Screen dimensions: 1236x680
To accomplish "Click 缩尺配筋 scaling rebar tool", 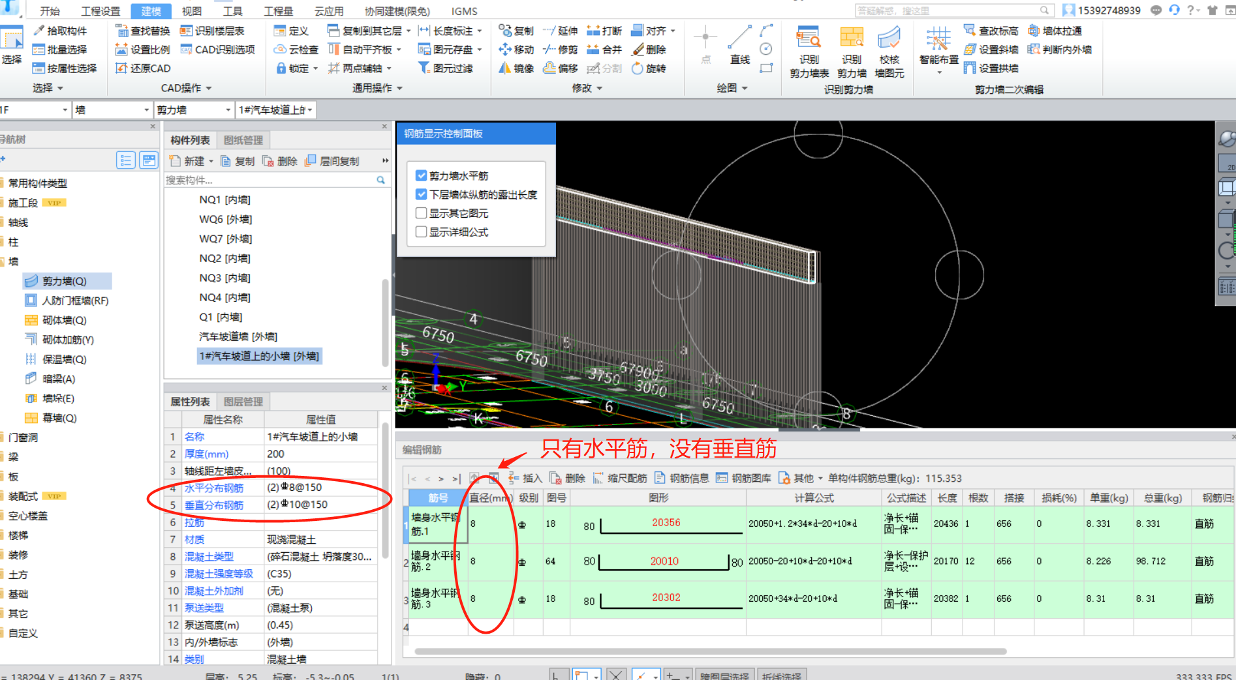I will (x=620, y=478).
